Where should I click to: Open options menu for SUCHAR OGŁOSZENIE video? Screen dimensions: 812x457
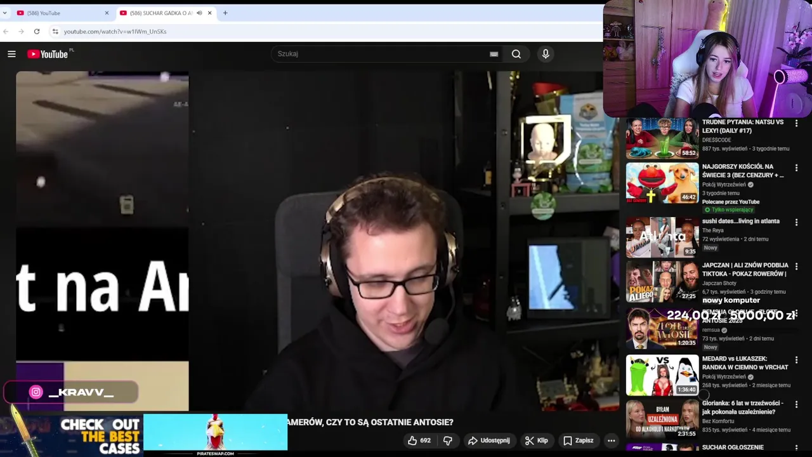pyautogui.click(x=796, y=448)
